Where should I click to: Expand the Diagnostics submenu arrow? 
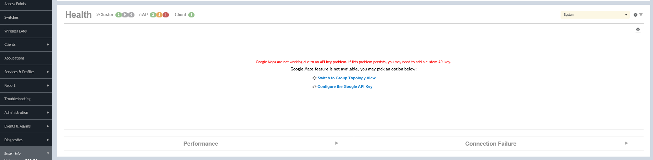[48, 140]
